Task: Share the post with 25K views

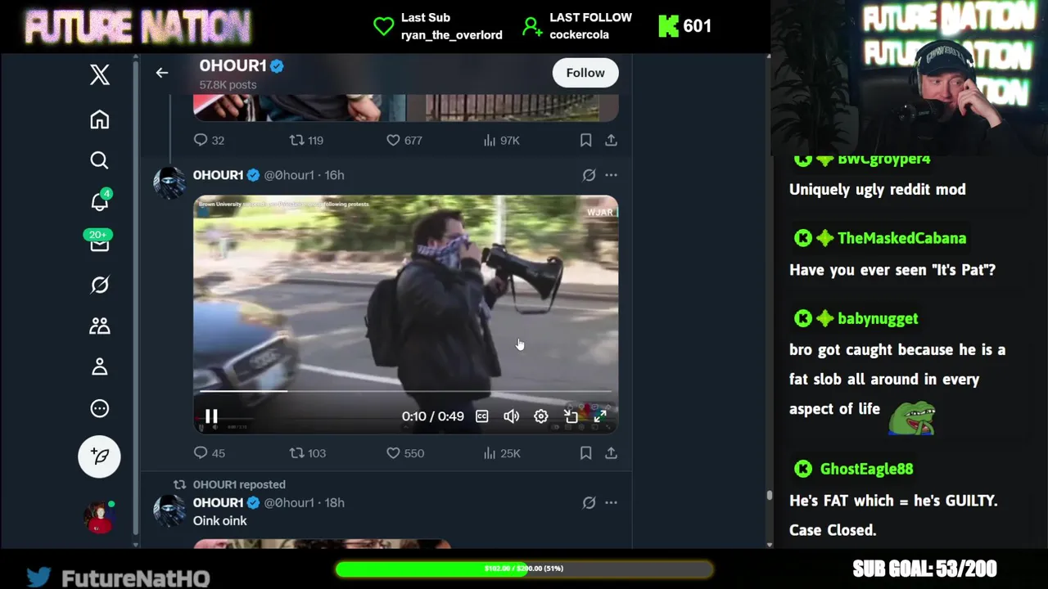Action: 611,453
